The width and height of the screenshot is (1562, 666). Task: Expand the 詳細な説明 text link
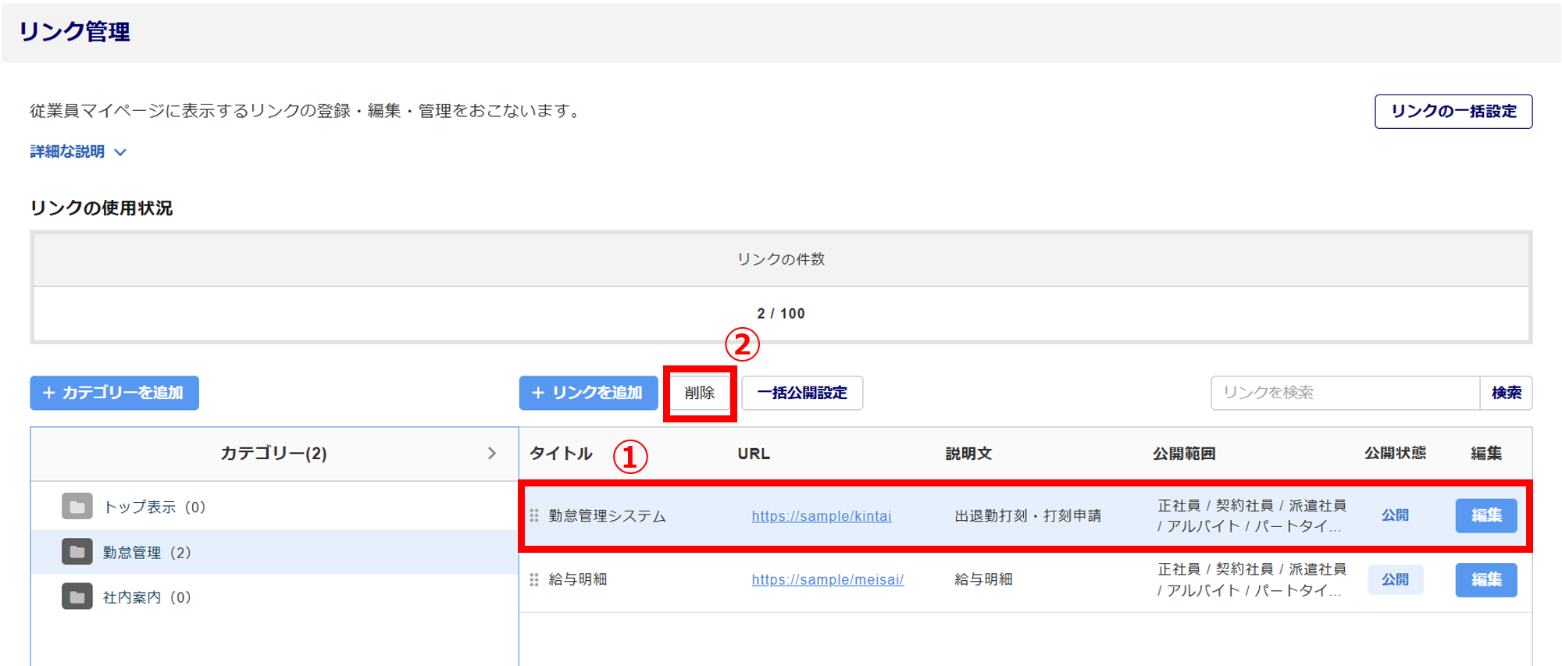67,151
